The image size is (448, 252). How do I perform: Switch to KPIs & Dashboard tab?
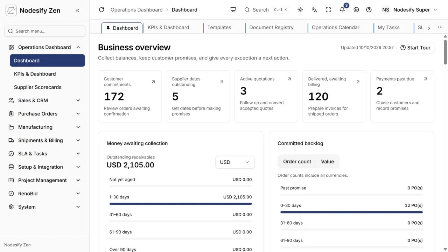(x=168, y=27)
